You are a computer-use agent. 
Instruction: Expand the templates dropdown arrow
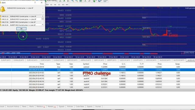click(x=107, y=1)
